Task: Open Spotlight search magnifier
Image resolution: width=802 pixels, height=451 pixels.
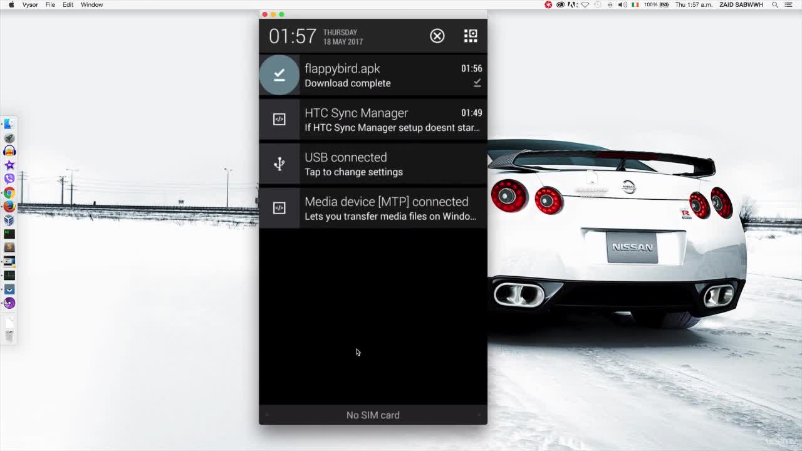Action: pos(775,4)
